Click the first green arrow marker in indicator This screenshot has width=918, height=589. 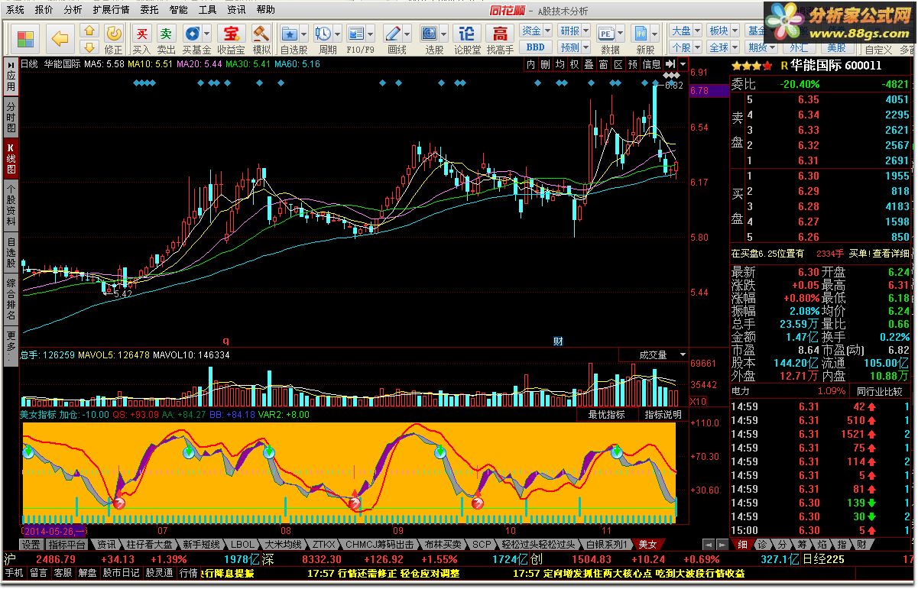click(x=28, y=452)
